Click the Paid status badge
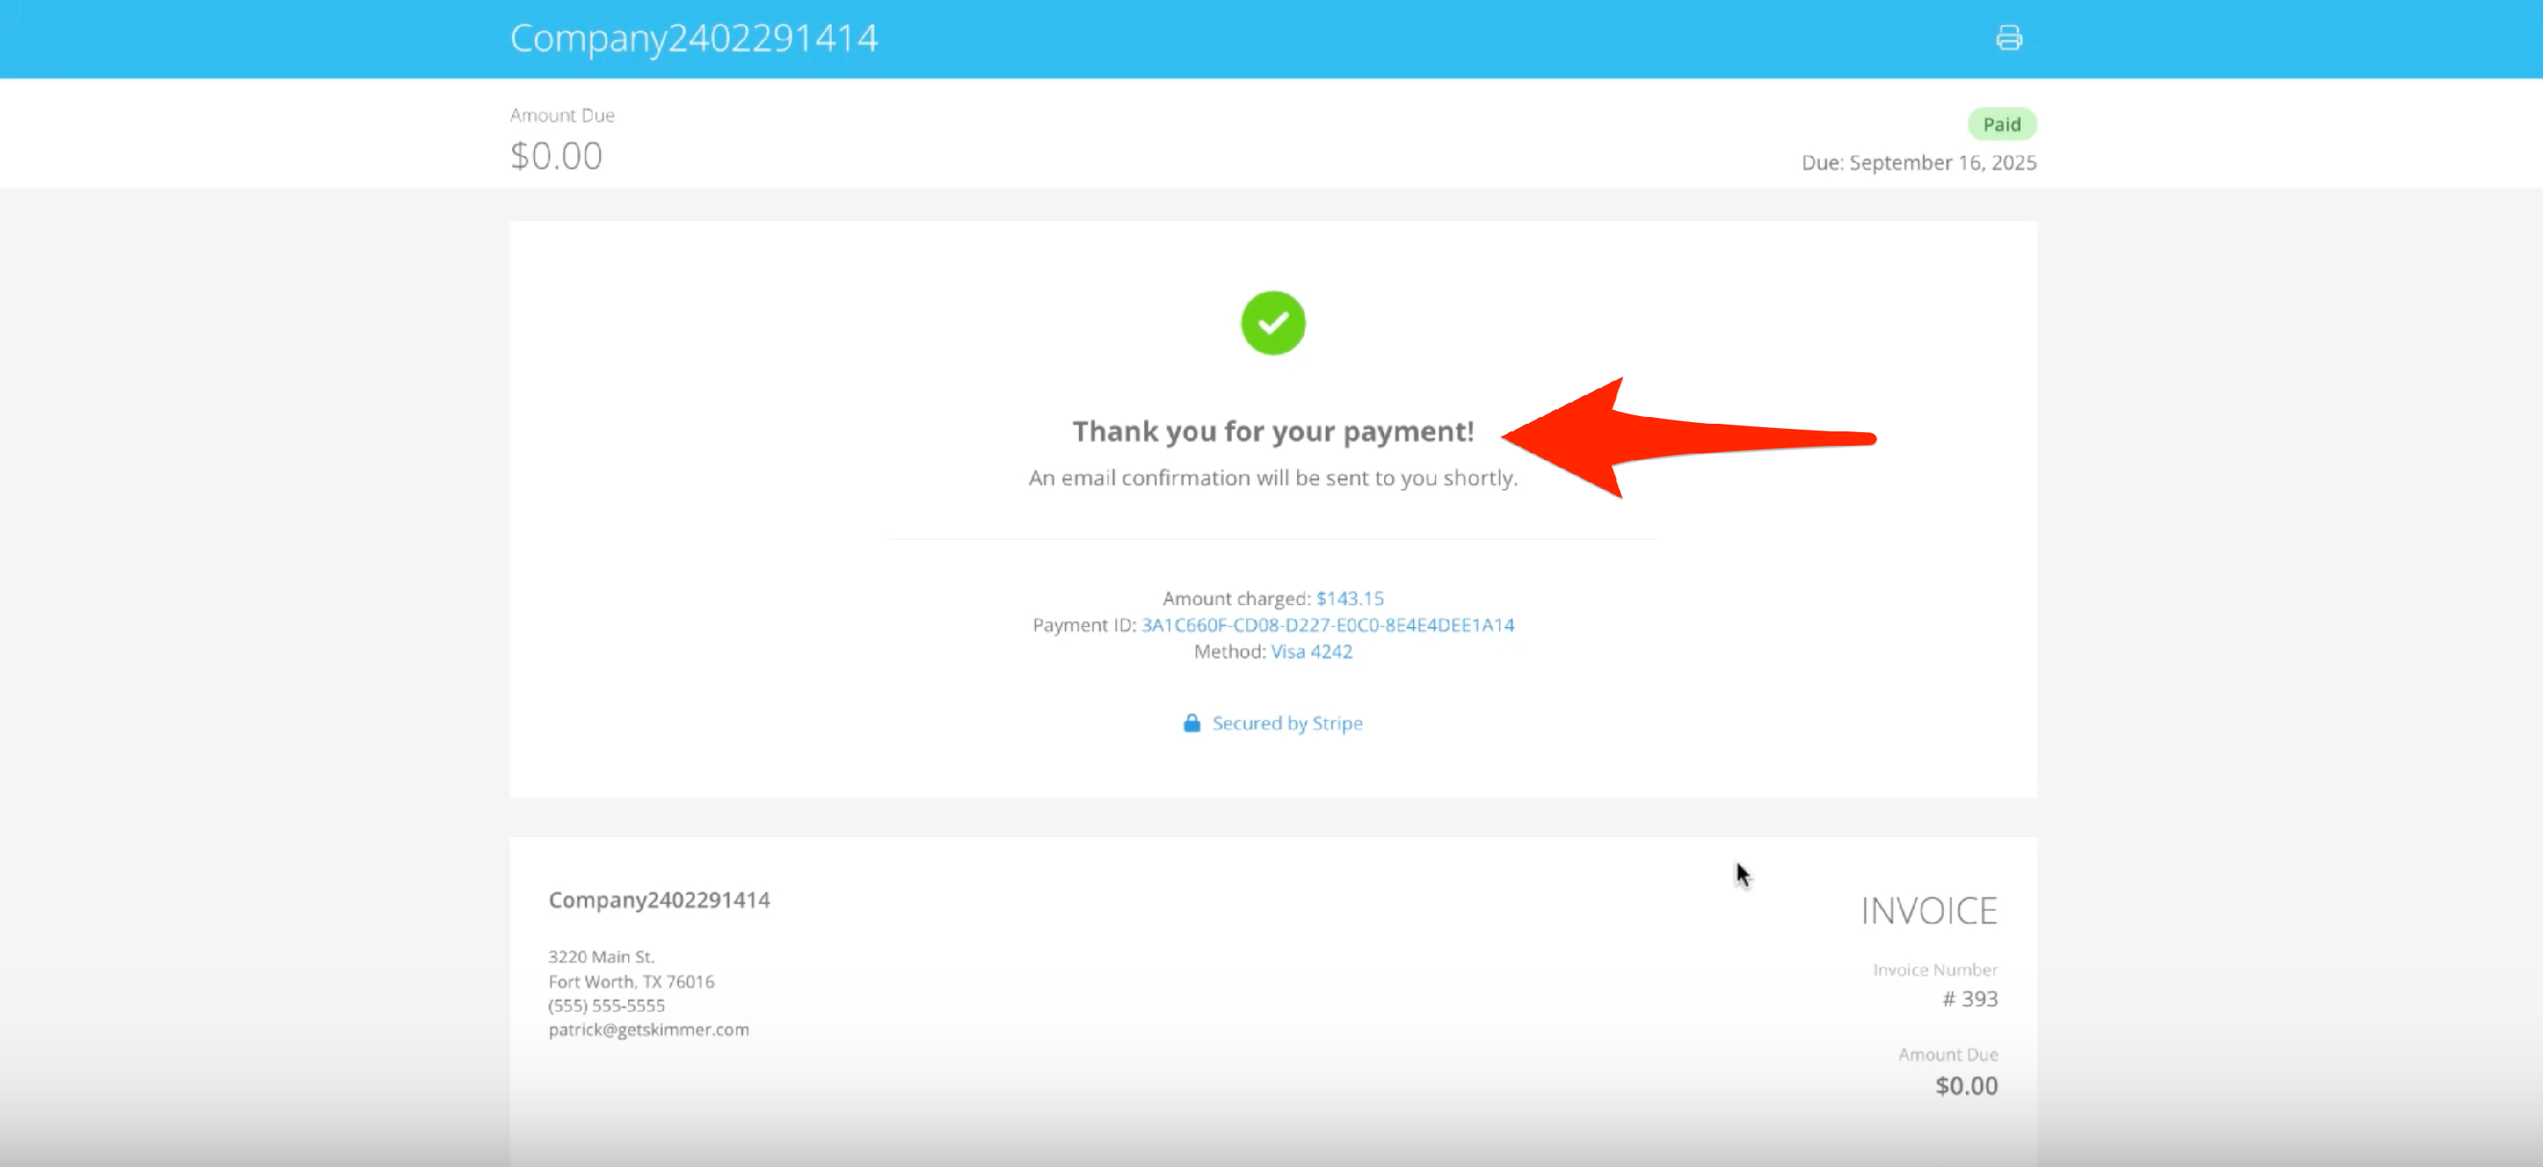 tap(2001, 125)
